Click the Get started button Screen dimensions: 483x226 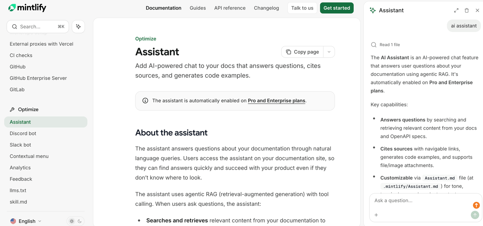[337, 7]
